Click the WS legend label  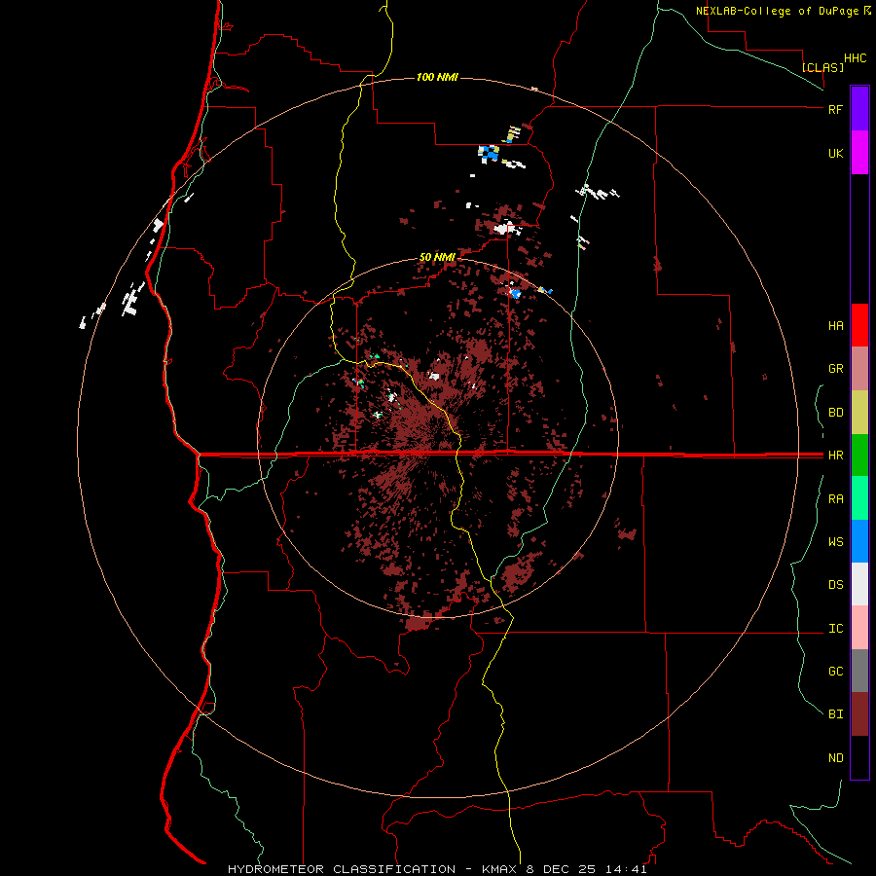coord(835,542)
